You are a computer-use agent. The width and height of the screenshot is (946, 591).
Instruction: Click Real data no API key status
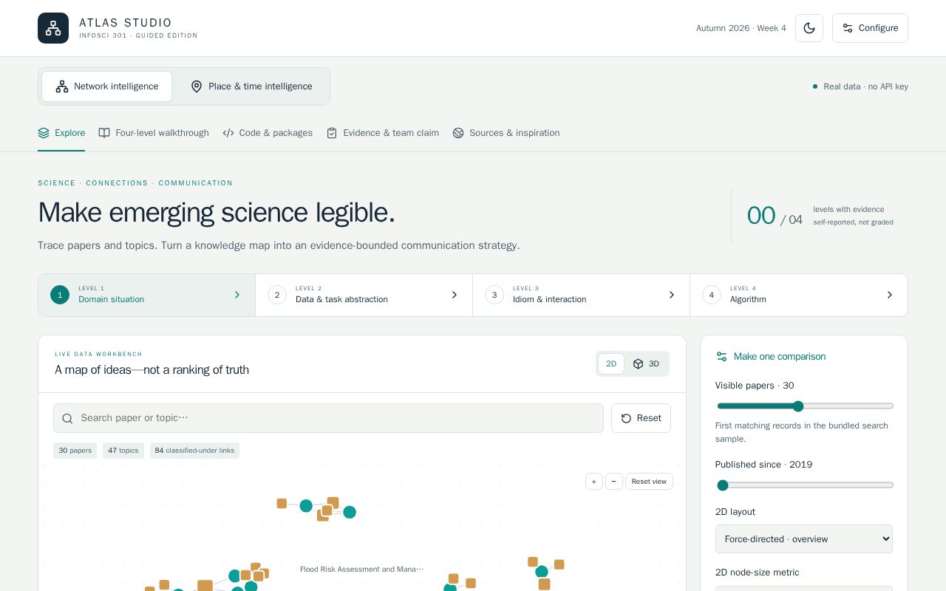pyautogui.click(x=860, y=86)
